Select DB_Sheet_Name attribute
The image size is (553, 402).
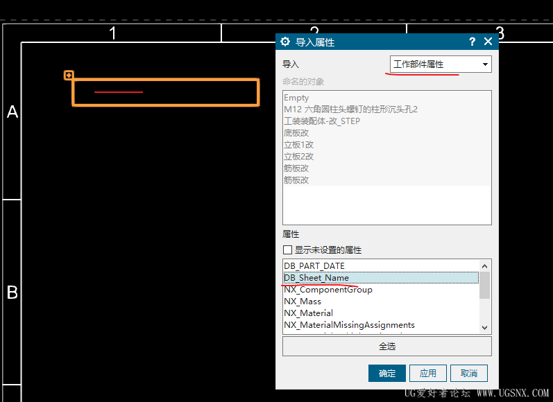tap(380, 278)
